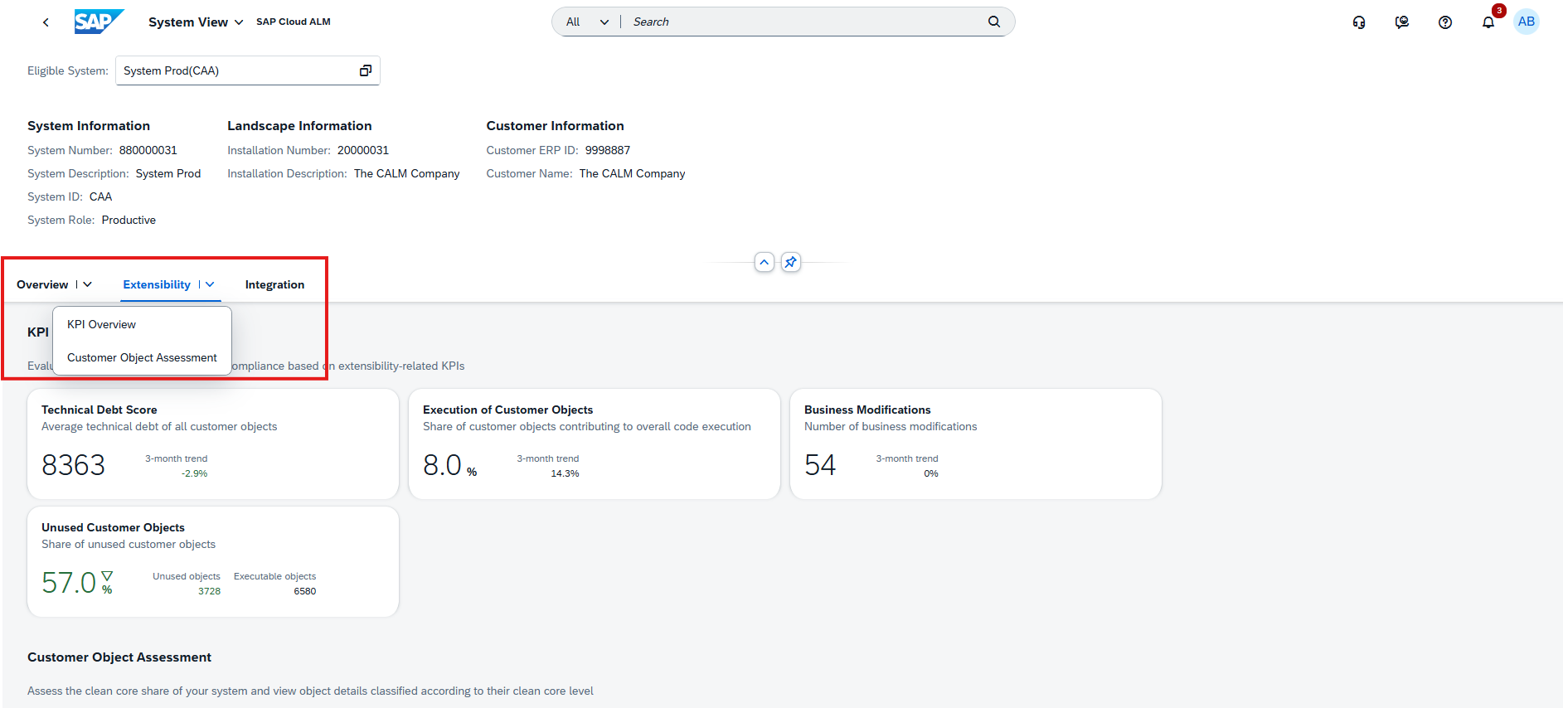Click the SAP logo
The width and height of the screenshot is (1563, 708).
(x=99, y=22)
